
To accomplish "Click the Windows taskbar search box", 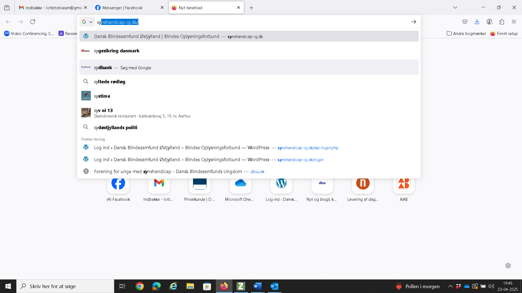I will [x=65, y=286].
